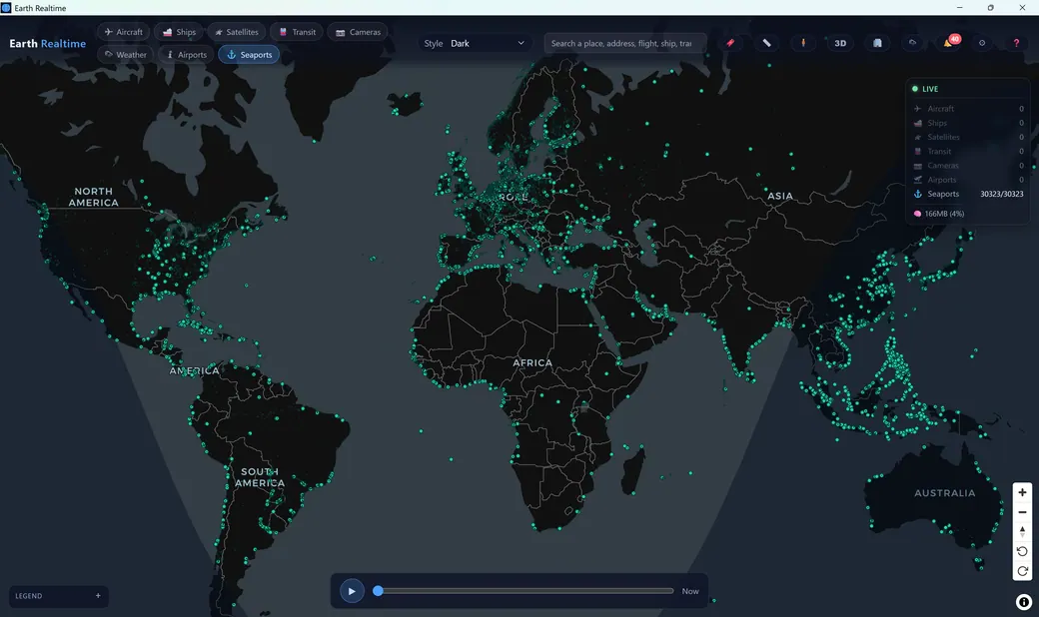Screen dimensions: 1039x617
Task: Click the timeline slider handle
Action: (x=378, y=590)
